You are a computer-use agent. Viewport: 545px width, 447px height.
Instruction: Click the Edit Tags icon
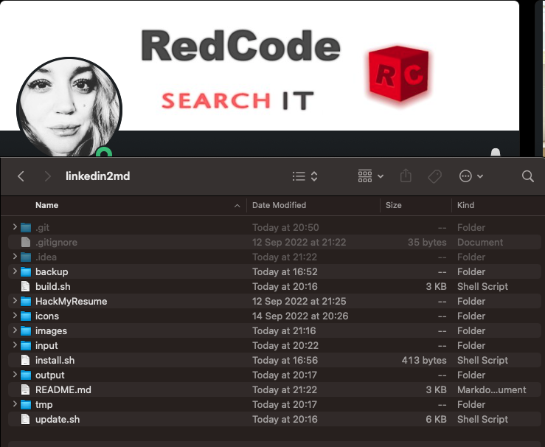point(434,176)
